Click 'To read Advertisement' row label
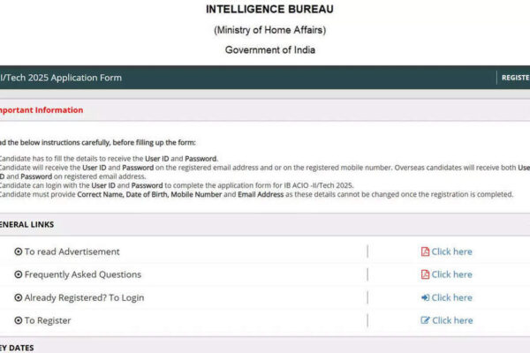 coord(72,252)
